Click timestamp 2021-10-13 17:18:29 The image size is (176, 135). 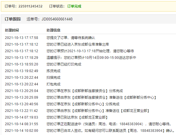(21, 58)
